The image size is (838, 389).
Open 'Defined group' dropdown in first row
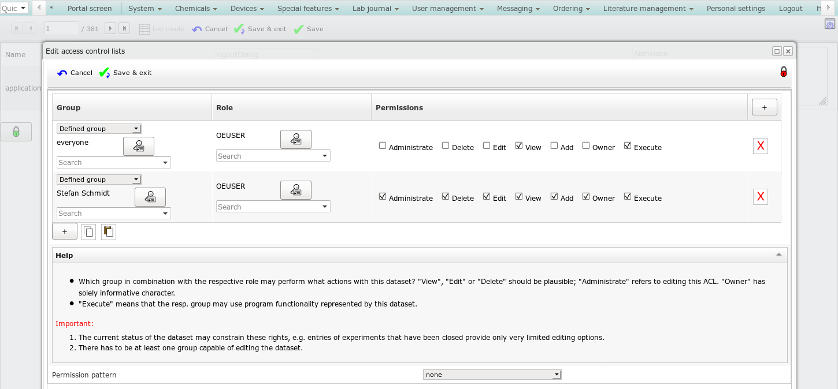(x=99, y=129)
